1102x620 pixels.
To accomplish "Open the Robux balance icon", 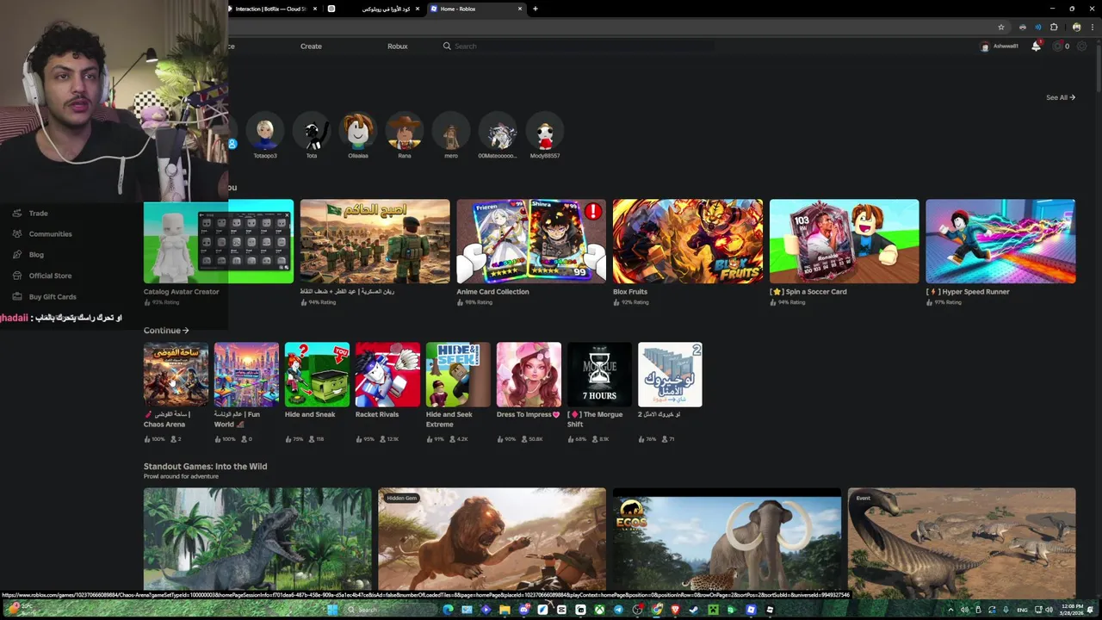I will click(x=1058, y=46).
